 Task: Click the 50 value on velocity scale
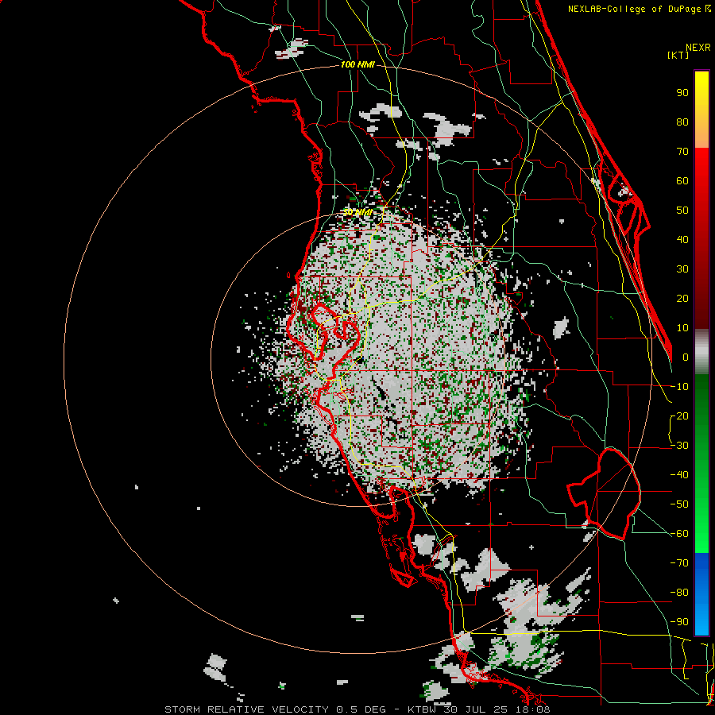(682, 211)
